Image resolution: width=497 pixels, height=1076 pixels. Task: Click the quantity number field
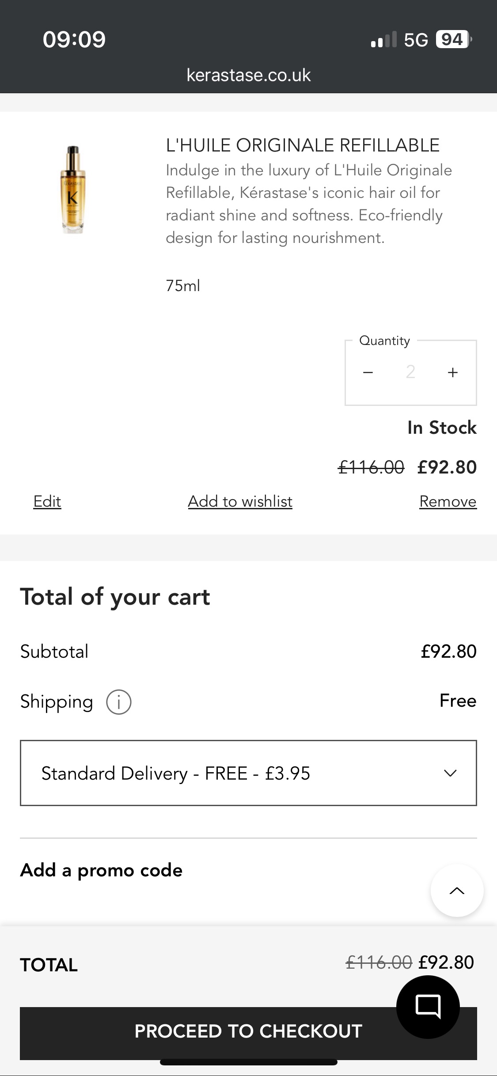(x=410, y=372)
